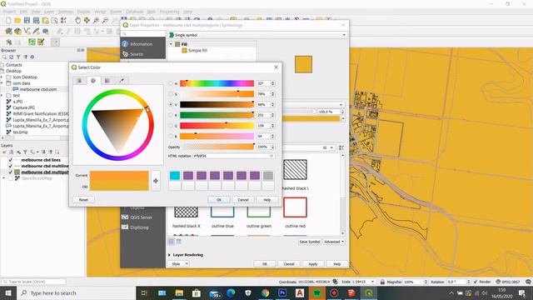Screen dimensions: 533x300
Task: Expand the Icon Desktop folder
Action: (2, 77)
